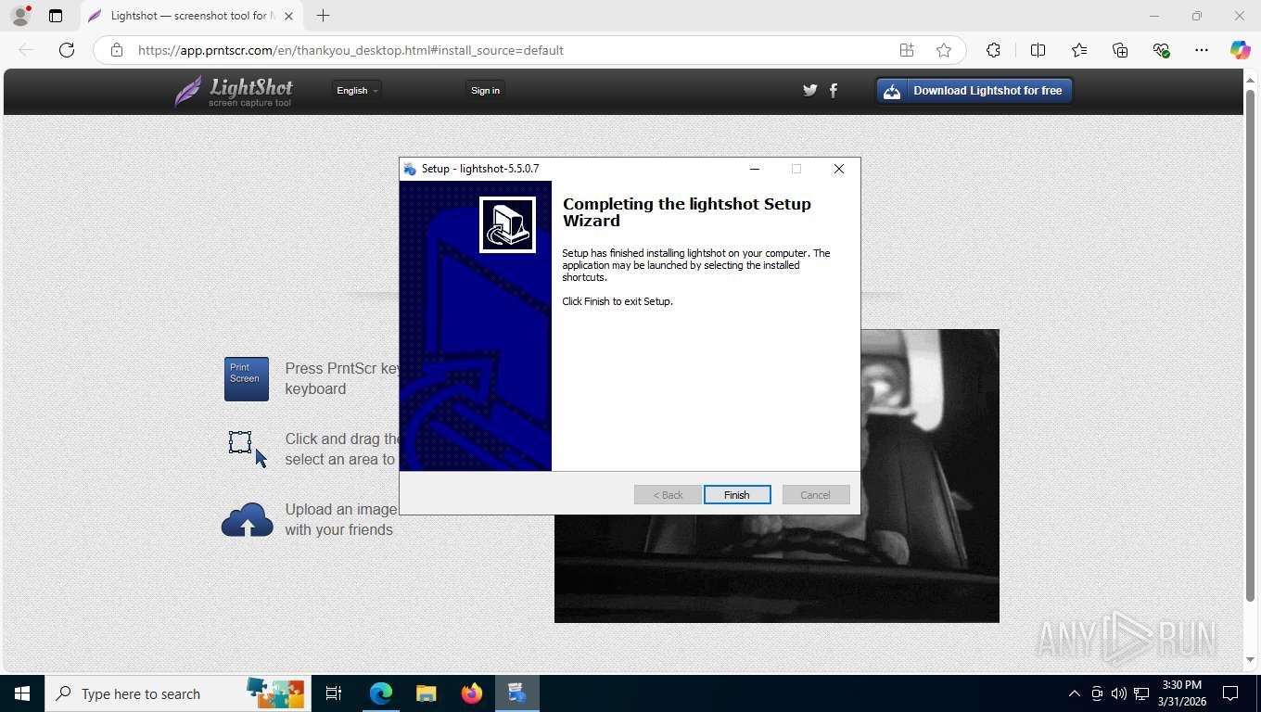Image resolution: width=1261 pixels, height=712 pixels.
Task: Open the English language dropdown
Action: 357,90
